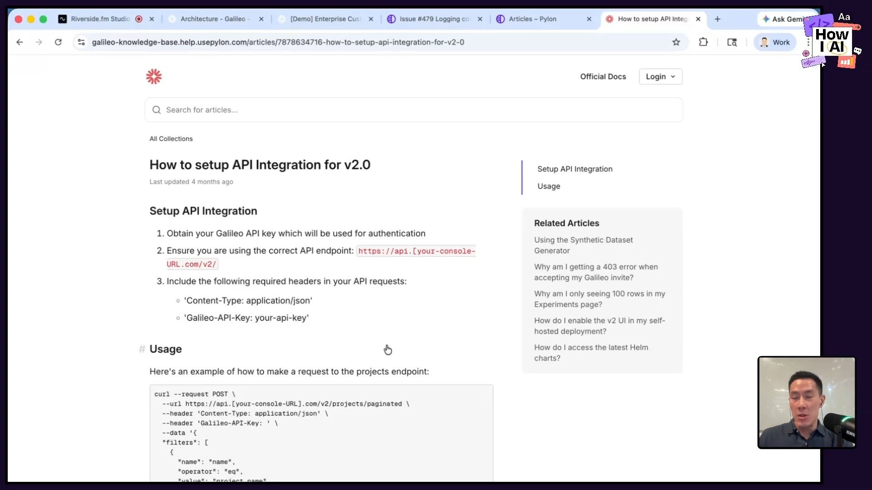The image size is (872, 490).
Task: Click 'Content-Type: application/json' bullet
Action: [x=248, y=301]
